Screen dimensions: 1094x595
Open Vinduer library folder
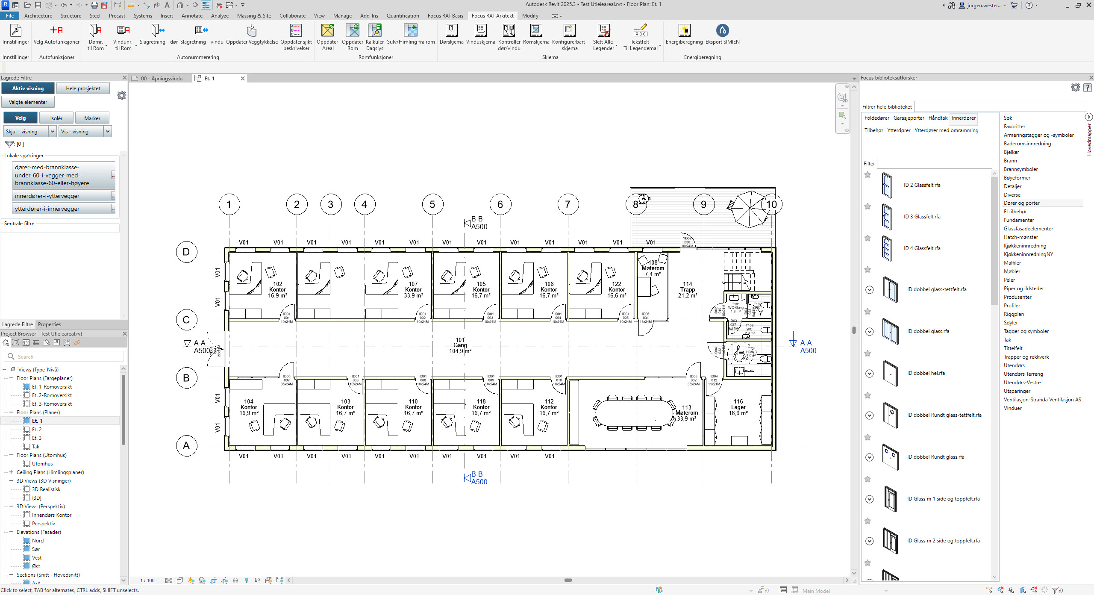pos(1012,408)
